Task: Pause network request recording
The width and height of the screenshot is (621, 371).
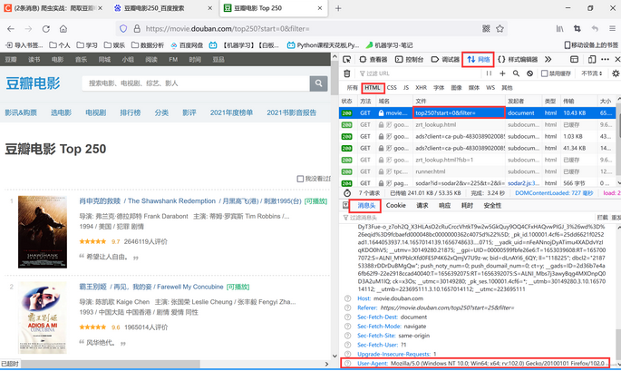Action: click(x=489, y=73)
